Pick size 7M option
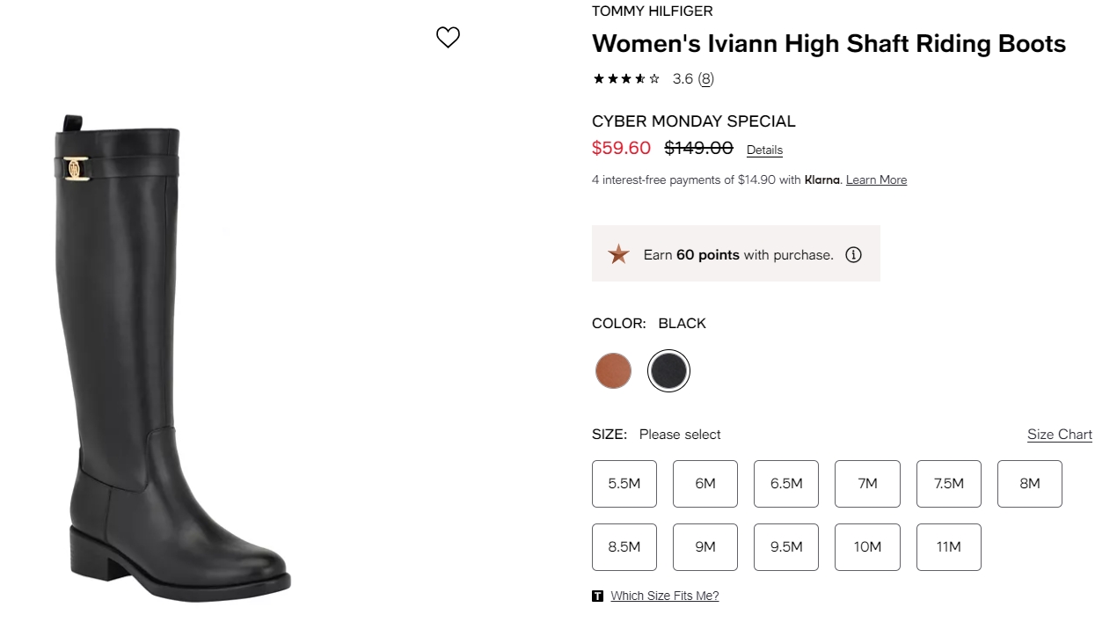Viewport: 1117px width, 622px height. pyautogui.click(x=867, y=483)
